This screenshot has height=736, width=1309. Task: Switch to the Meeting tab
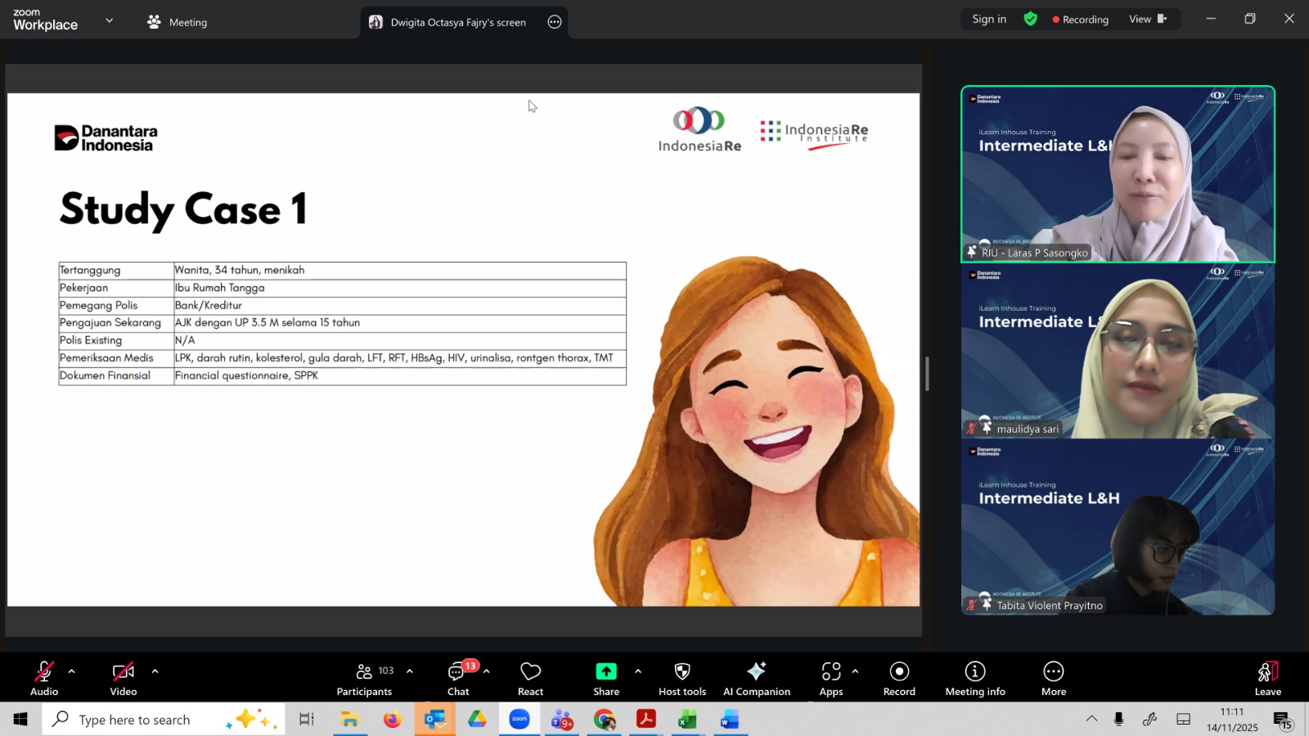pyautogui.click(x=178, y=22)
